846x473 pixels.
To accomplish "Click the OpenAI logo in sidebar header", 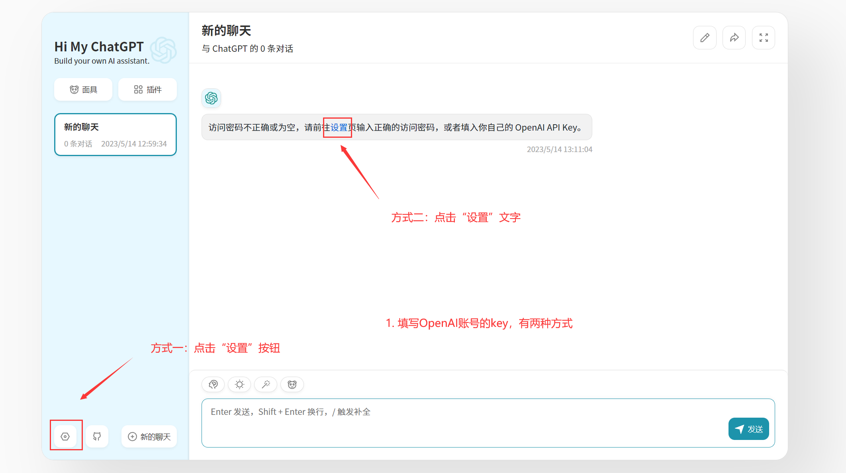I will click(163, 50).
